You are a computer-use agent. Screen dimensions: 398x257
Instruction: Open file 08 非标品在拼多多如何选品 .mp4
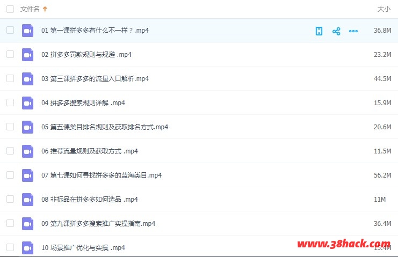[90, 200]
